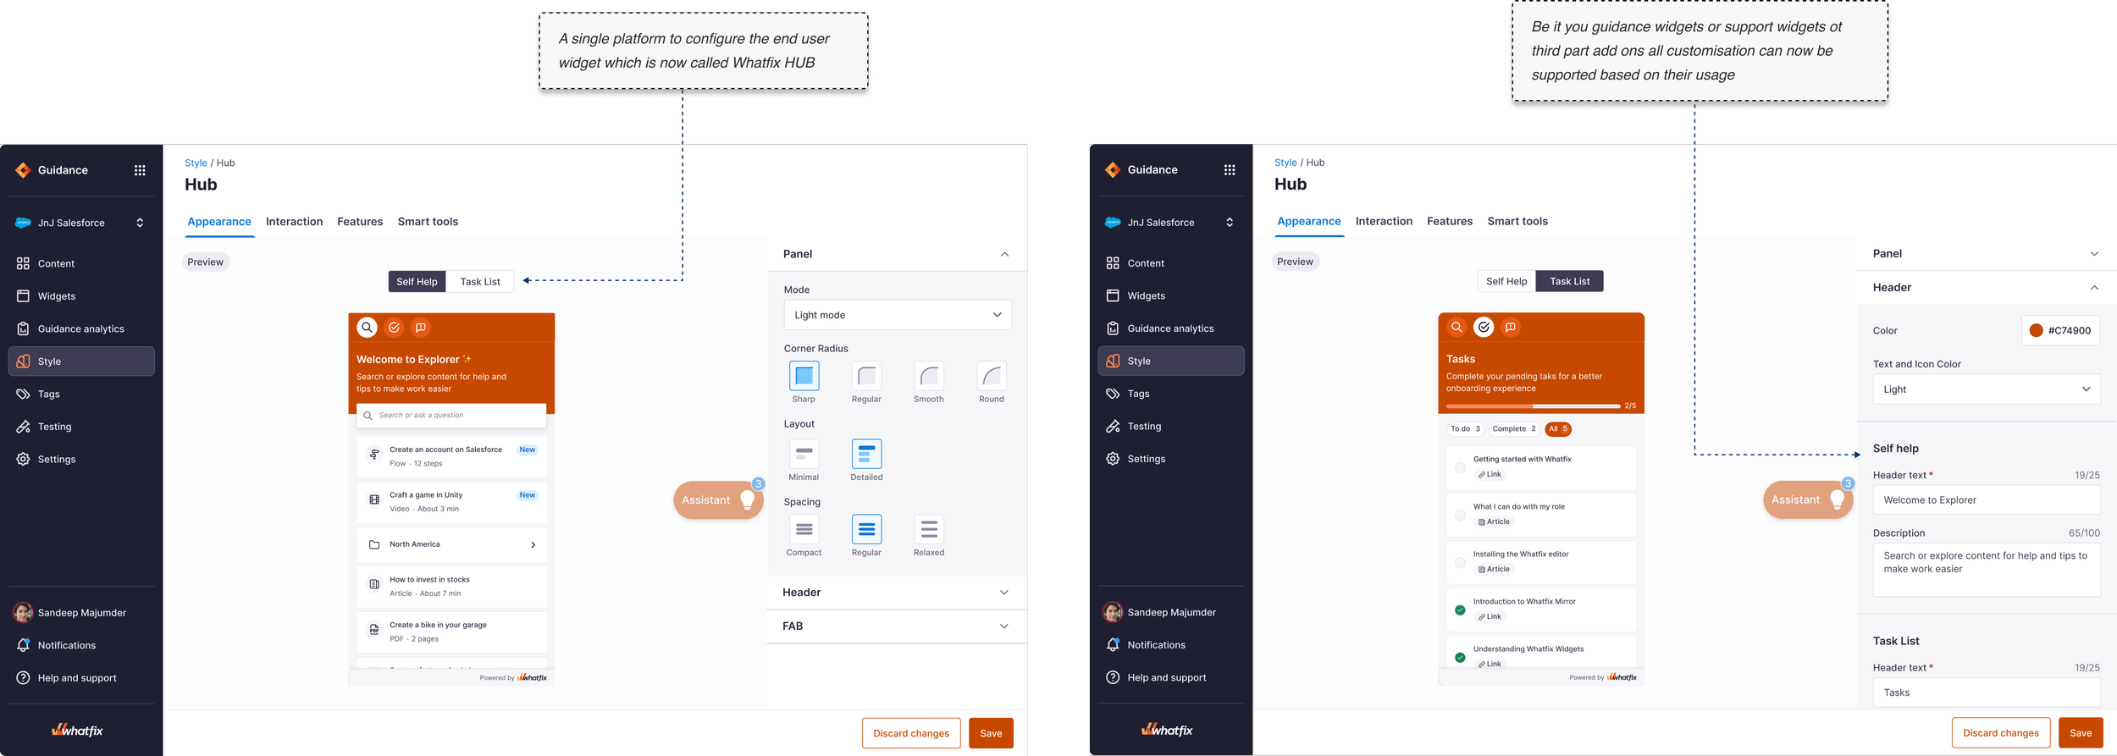The image size is (2117, 756).
Task: Select the Tags icon in the left screen sidebar
Action: pos(23,394)
